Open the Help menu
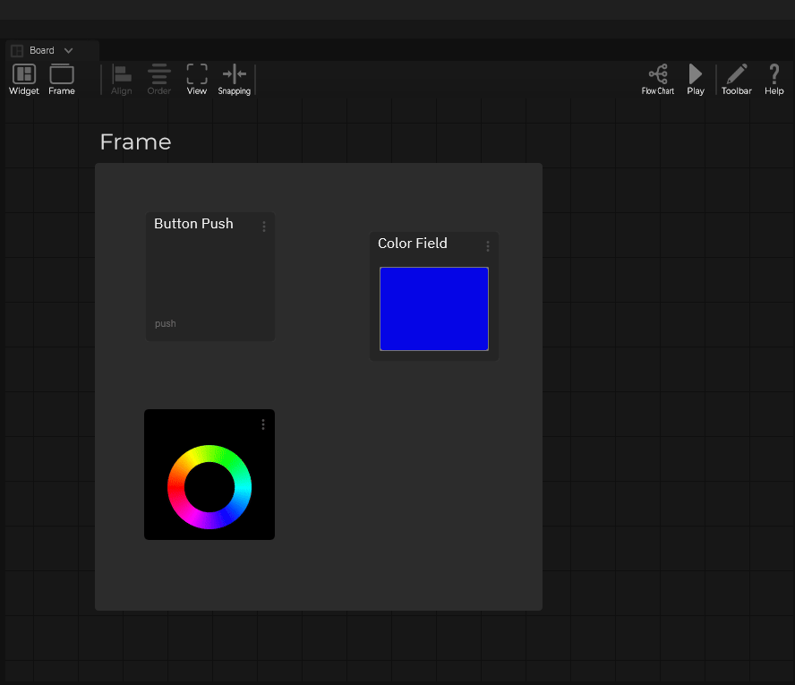The height and width of the screenshot is (685, 795). [x=774, y=79]
